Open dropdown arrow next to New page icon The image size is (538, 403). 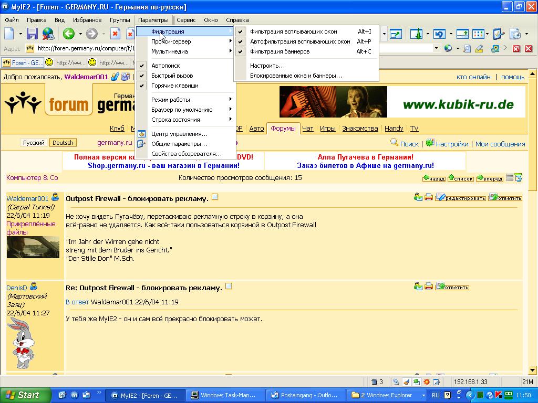(x=20, y=34)
